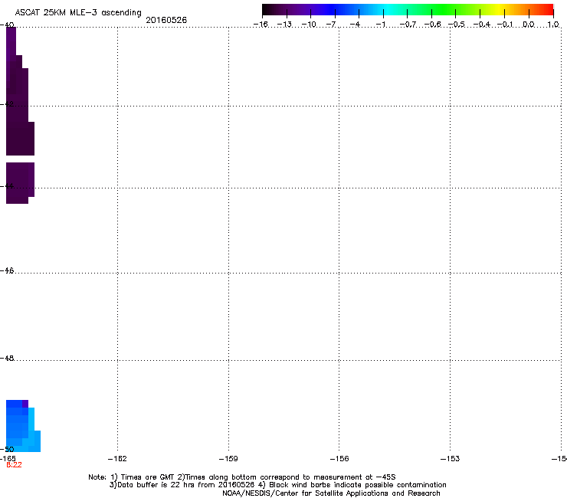This screenshot has width=567, height=498.
Task: Click the -0.7 color scale label
Action: (408, 25)
